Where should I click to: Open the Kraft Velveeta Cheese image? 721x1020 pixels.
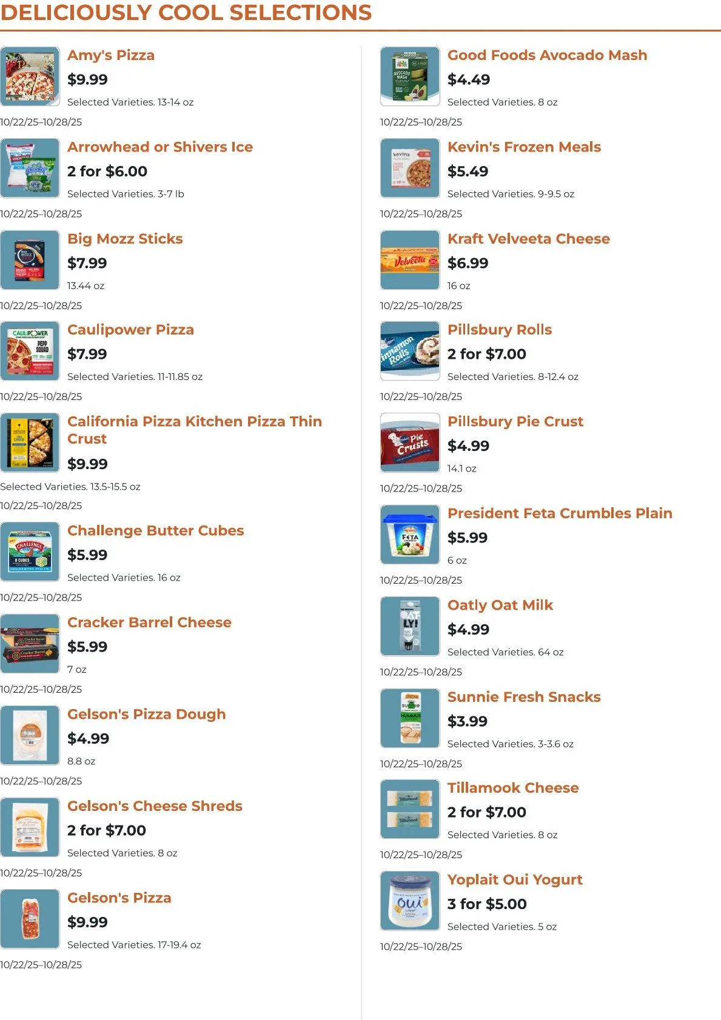point(410,260)
